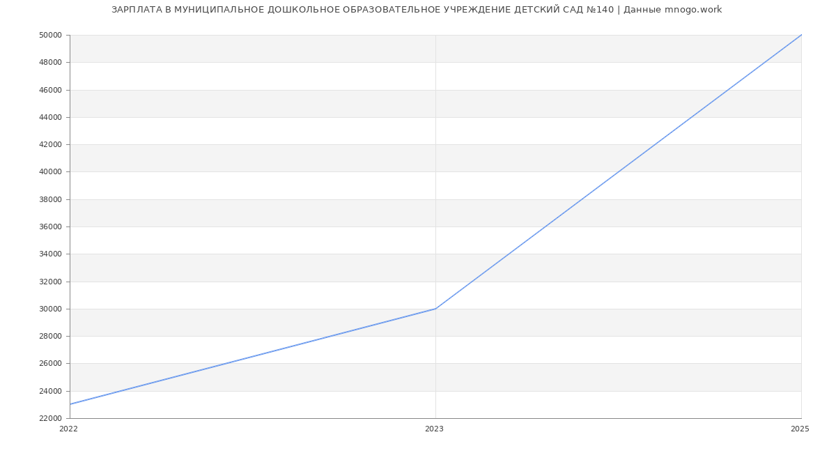Click the chart title text
Screen dimensions: 836x453
(x=417, y=10)
